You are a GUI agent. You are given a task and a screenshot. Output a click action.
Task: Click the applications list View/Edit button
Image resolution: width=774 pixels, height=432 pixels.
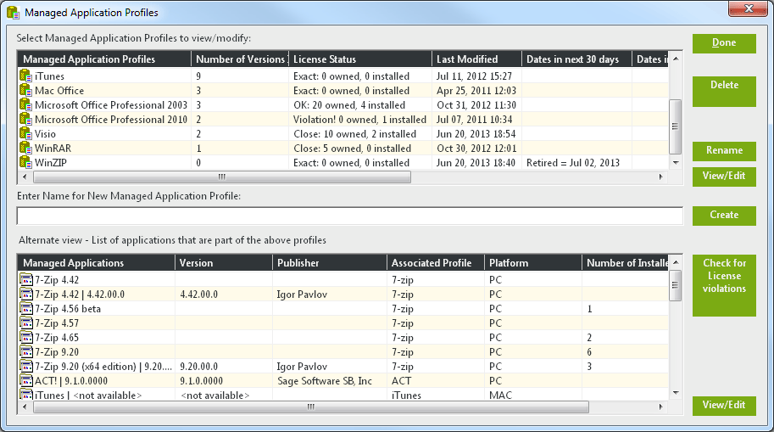(x=724, y=406)
